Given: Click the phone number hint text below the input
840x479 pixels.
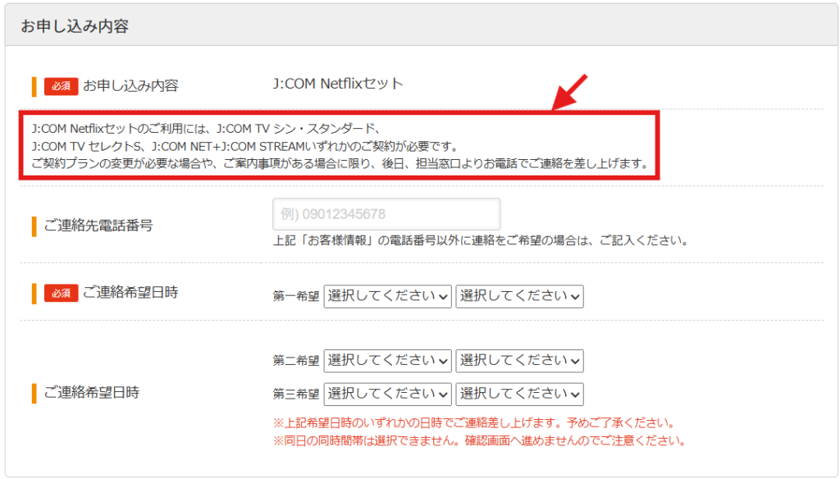Looking at the screenshot, I should tap(481, 240).
